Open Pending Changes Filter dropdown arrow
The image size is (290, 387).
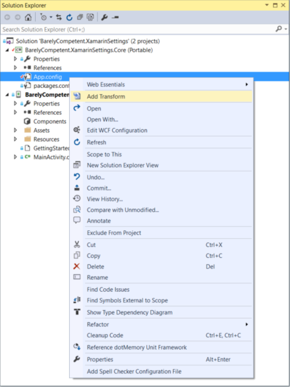pyautogui.click(x=51, y=18)
